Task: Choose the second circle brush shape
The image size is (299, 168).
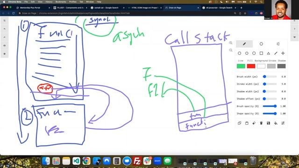Action: pos(247,53)
